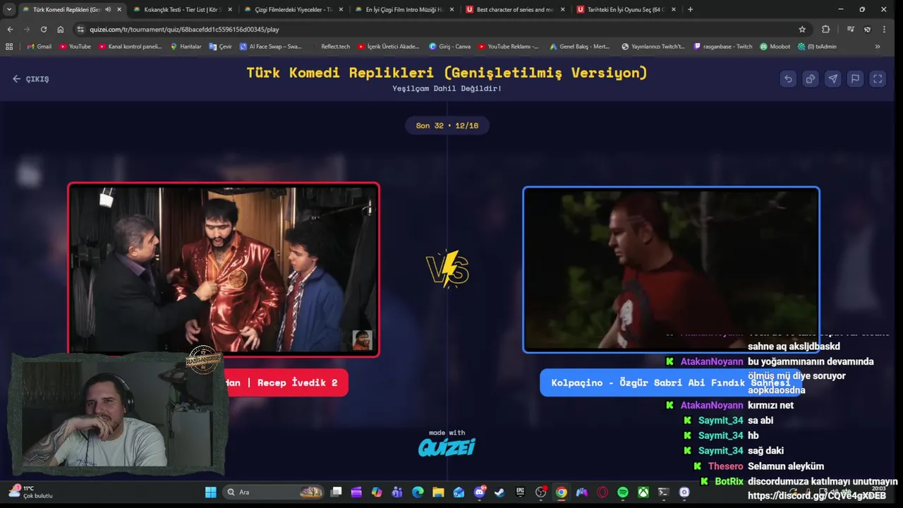The image size is (903, 508).
Task: Click the copy/open-link icon in quiz header
Action: click(x=811, y=79)
